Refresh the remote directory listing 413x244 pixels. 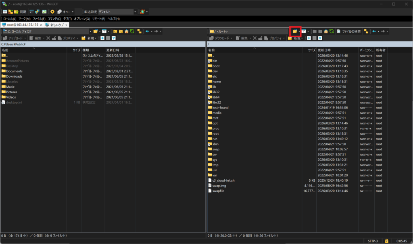332,31
